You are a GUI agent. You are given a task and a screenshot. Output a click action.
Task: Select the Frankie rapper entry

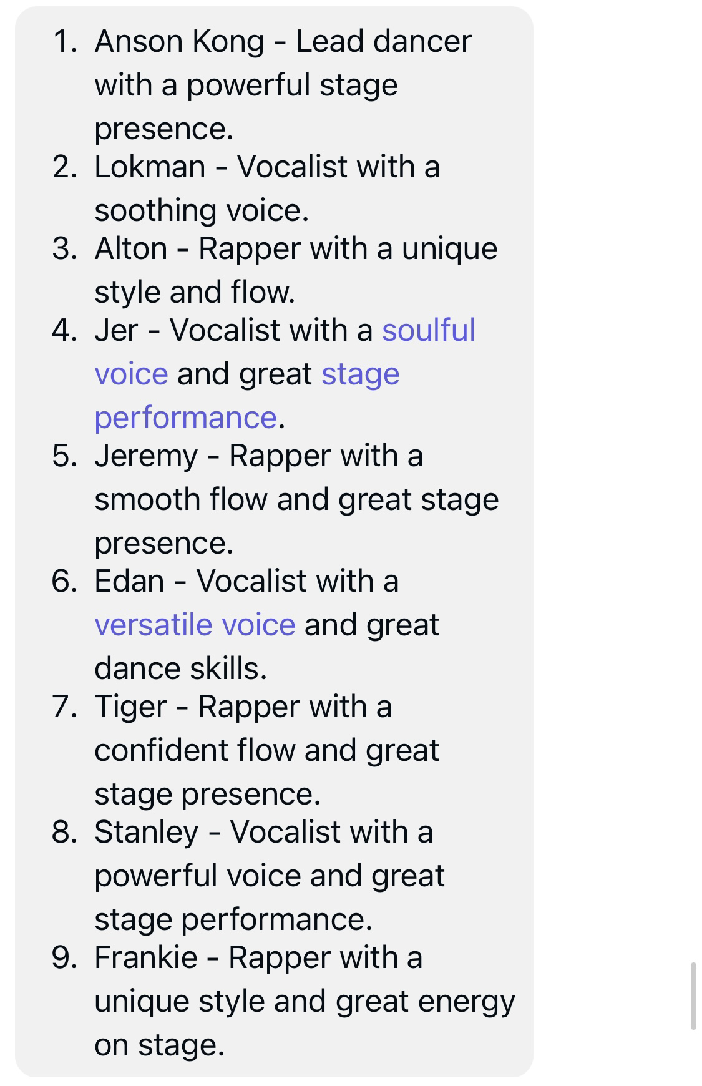(x=284, y=1000)
